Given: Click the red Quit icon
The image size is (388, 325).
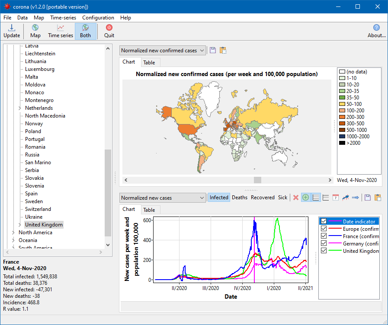Looking at the screenshot, I should click(109, 27).
